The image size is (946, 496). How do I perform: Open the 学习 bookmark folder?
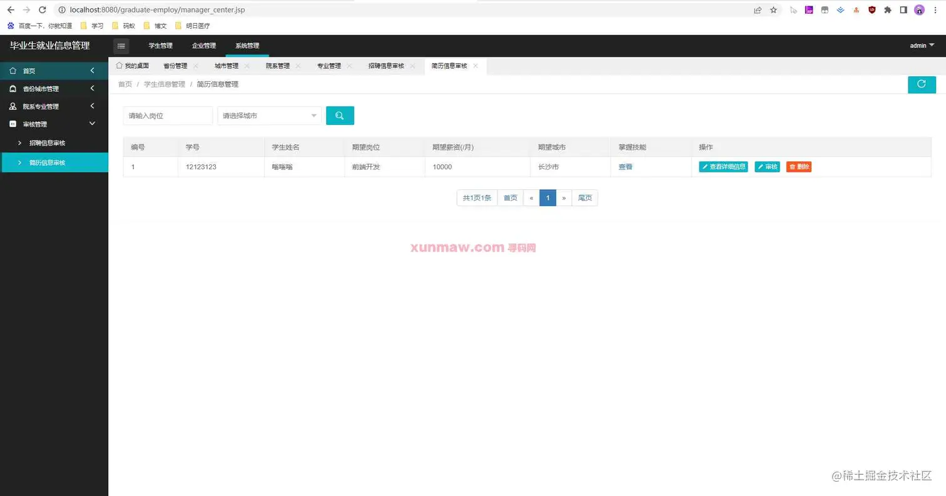(92, 26)
